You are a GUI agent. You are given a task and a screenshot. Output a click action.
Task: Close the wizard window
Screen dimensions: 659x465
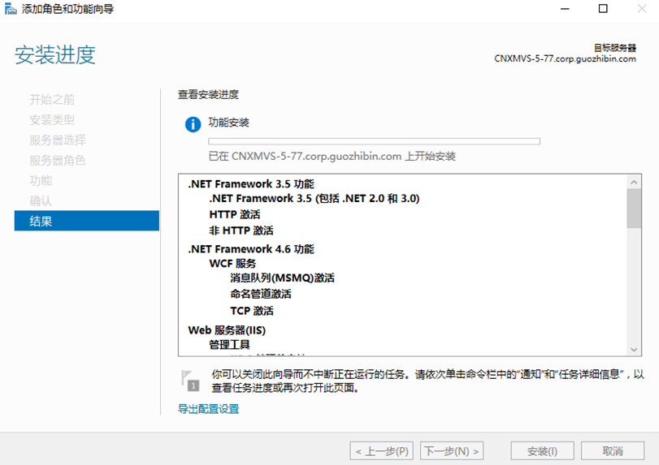(x=641, y=9)
